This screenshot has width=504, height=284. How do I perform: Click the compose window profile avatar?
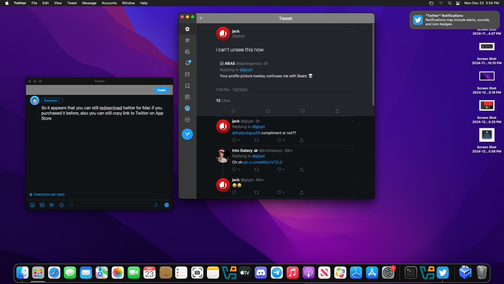click(x=34, y=101)
